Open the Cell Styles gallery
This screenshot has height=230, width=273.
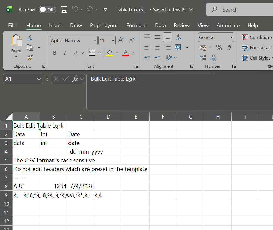click(257, 58)
